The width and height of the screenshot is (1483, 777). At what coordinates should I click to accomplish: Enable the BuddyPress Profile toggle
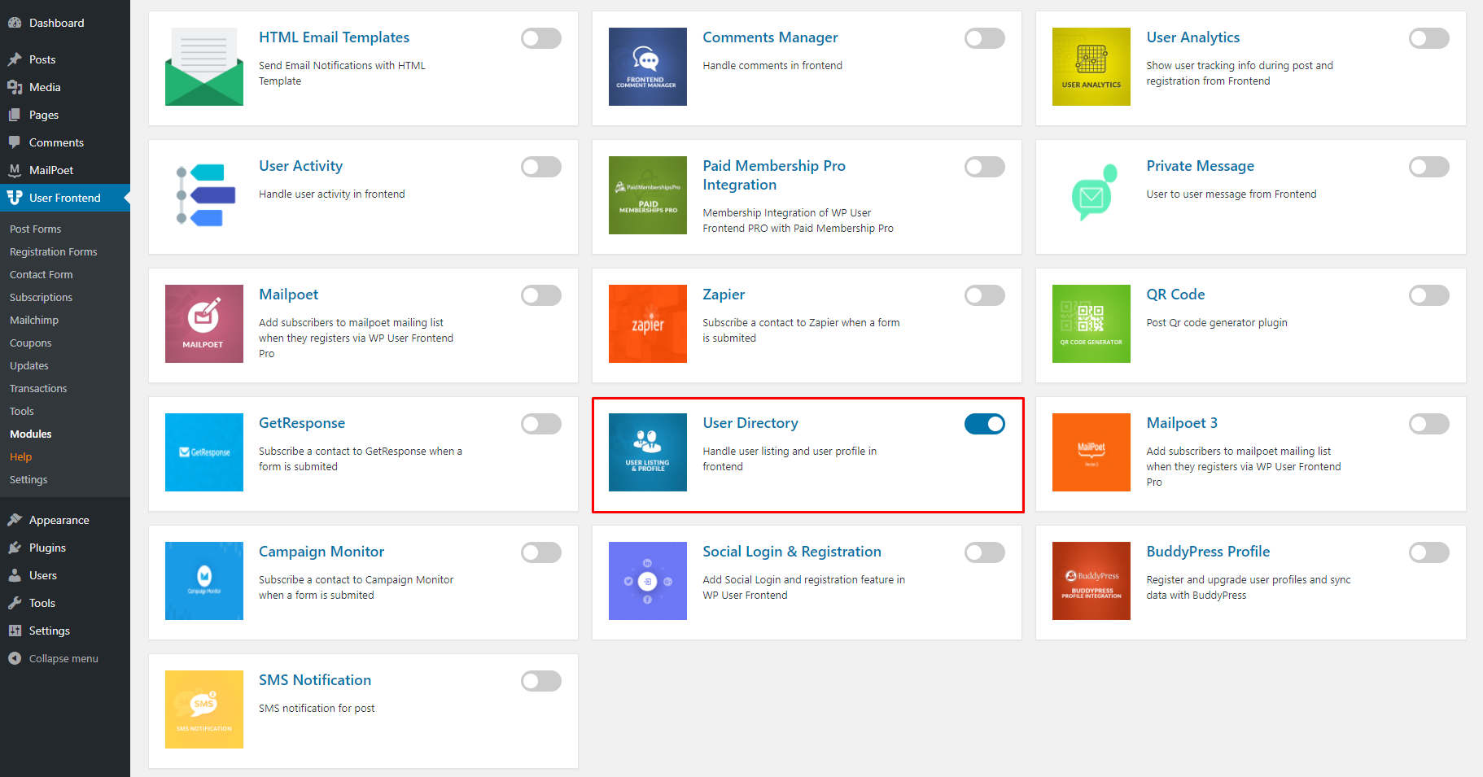[x=1429, y=552]
